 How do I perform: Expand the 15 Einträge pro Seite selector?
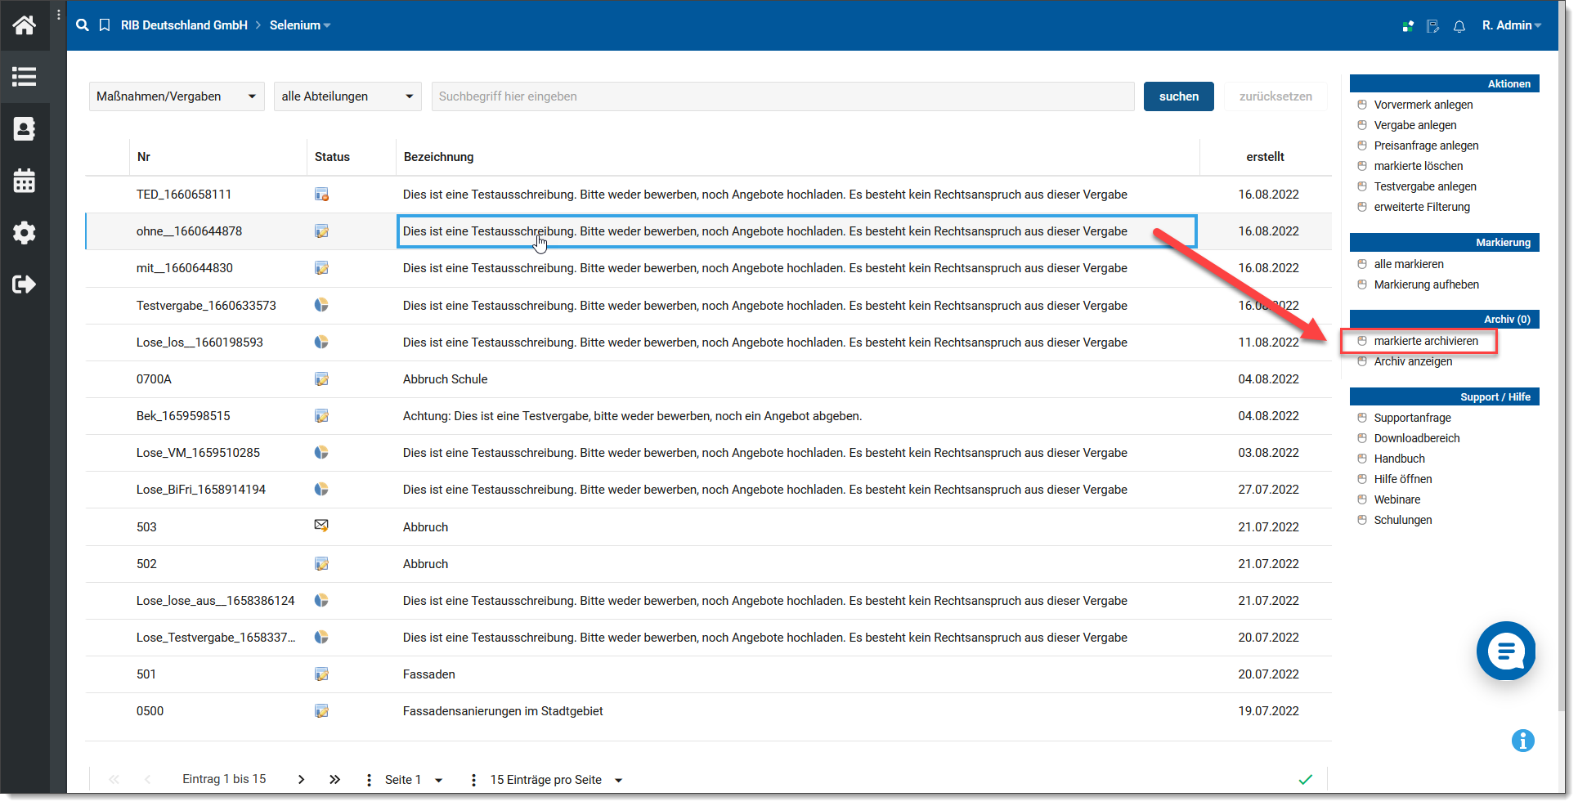[x=556, y=780]
